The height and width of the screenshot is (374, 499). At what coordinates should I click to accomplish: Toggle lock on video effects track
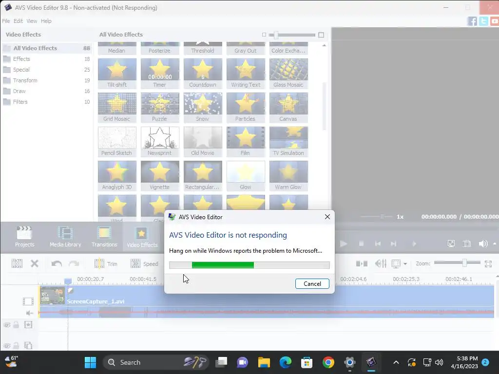click(x=16, y=325)
